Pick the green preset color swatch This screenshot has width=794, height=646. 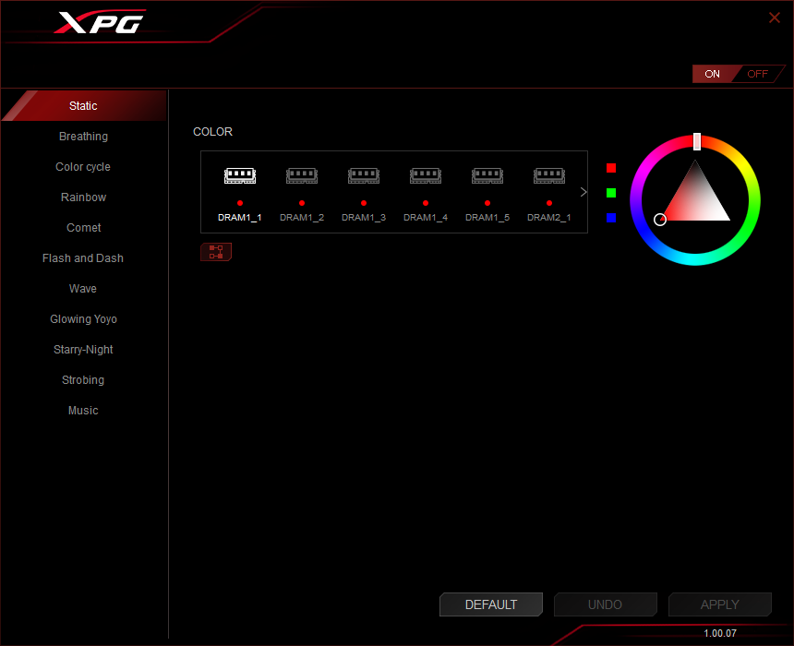point(611,193)
